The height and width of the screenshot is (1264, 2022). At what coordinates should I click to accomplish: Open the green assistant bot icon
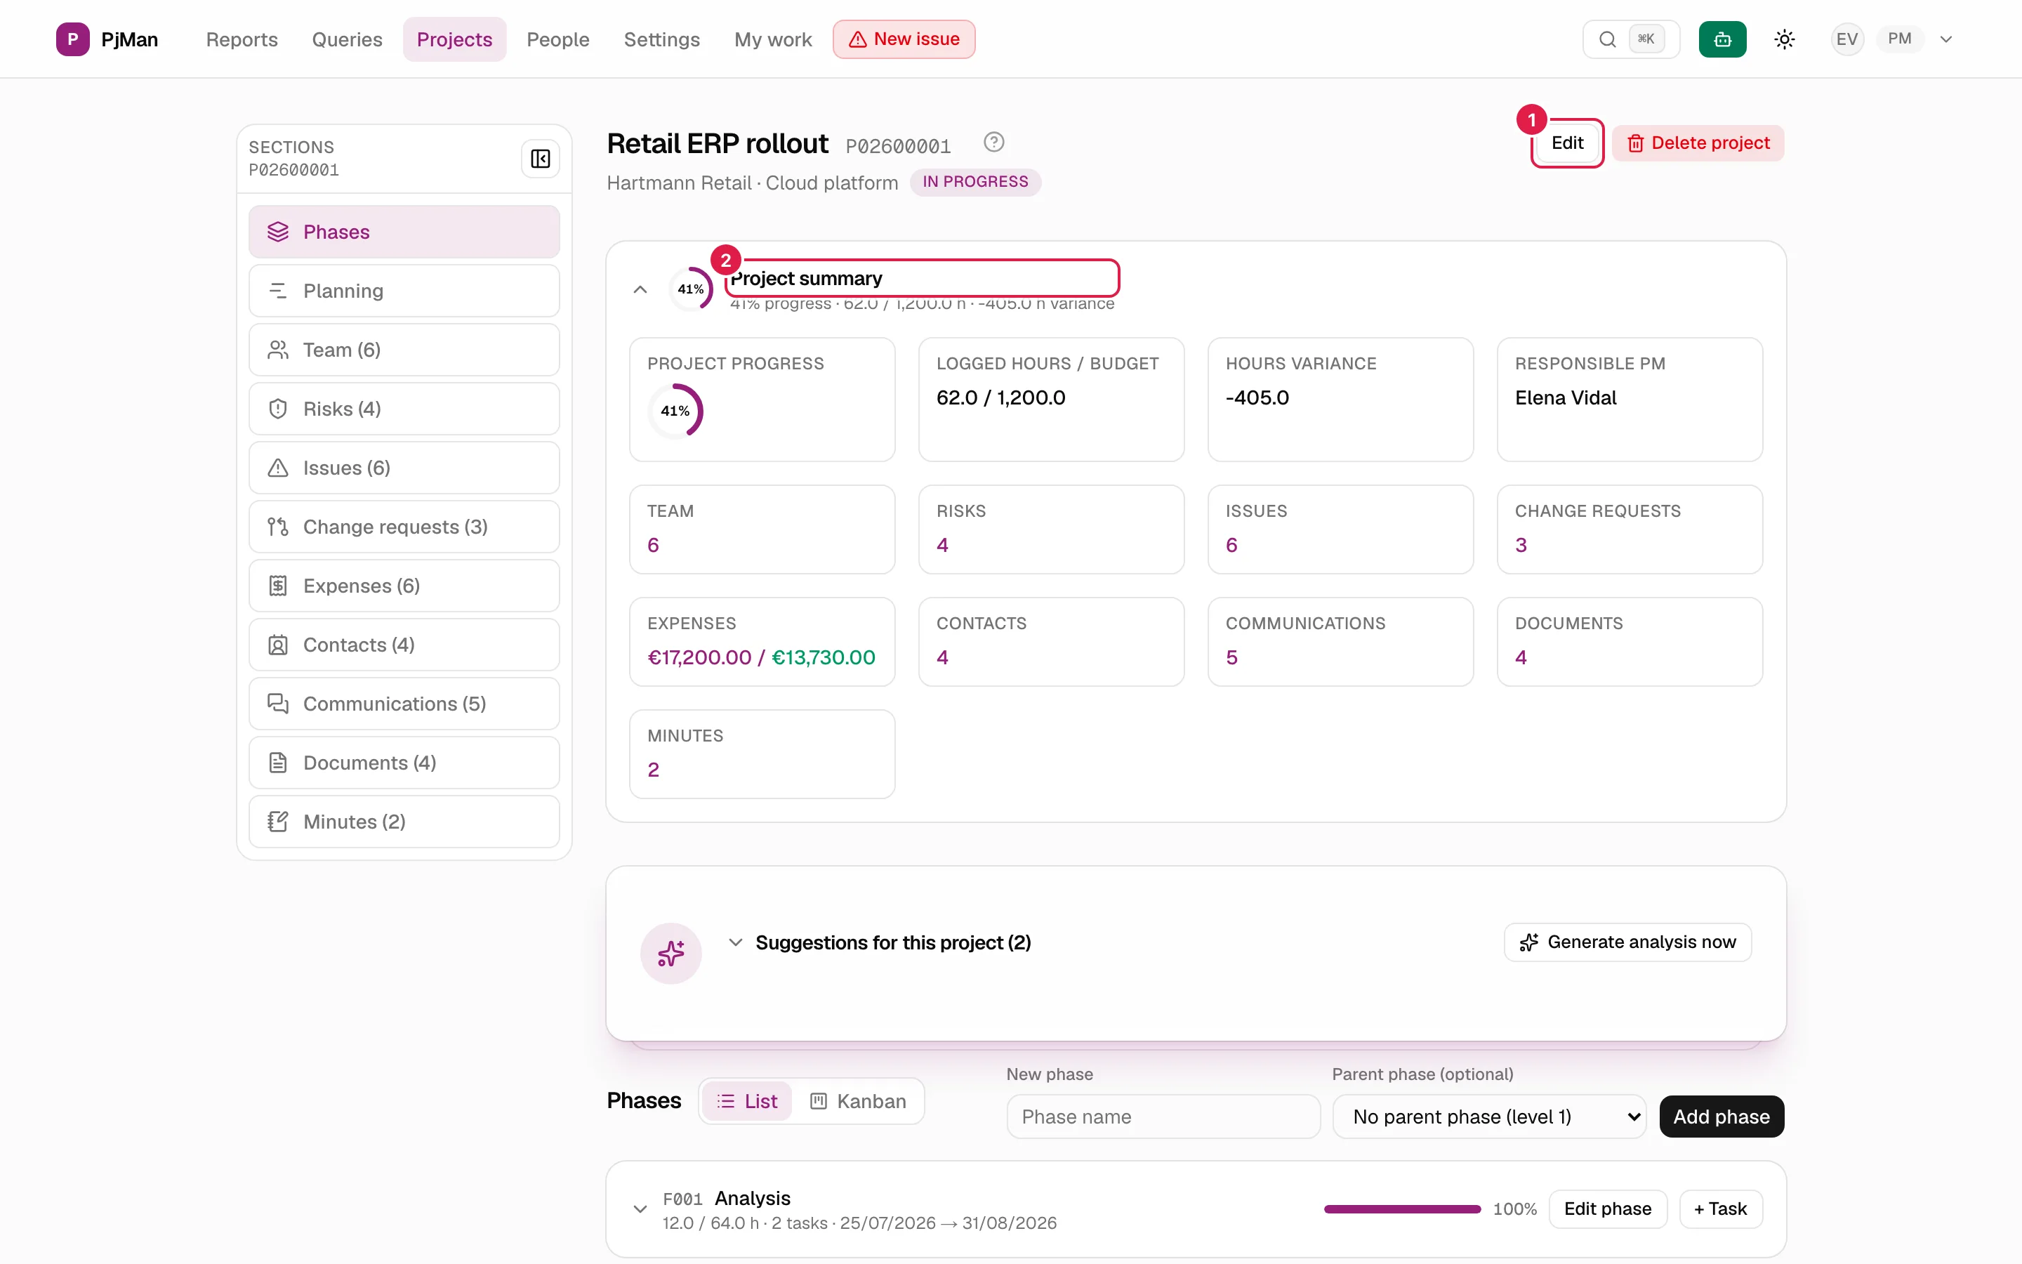[1722, 39]
